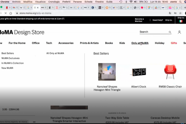The width and height of the screenshot is (186, 124).
Task: Open Spotlight search magnifier
Action: [180, 2]
